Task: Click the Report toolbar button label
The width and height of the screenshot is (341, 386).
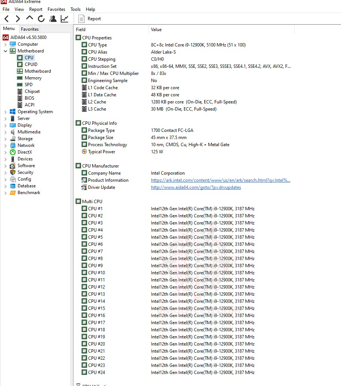Action: 94,19
